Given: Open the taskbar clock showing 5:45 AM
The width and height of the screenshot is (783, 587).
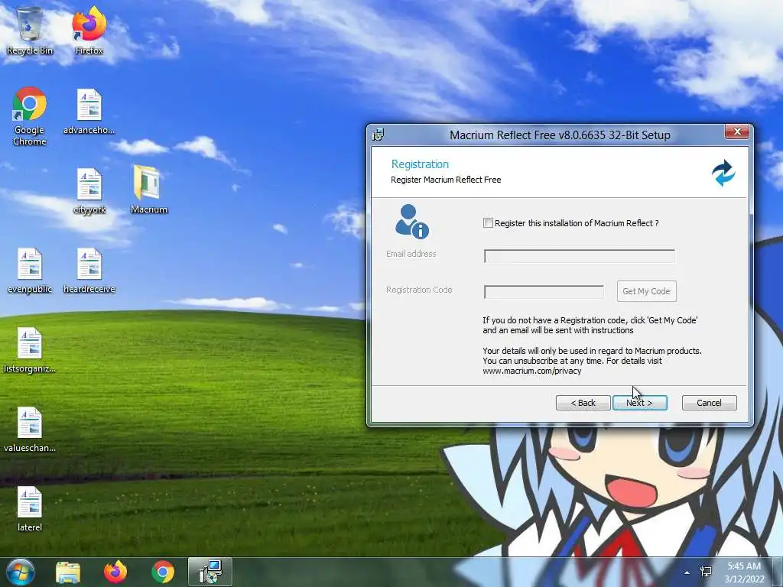Looking at the screenshot, I should pyautogui.click(x=744, y=572).
